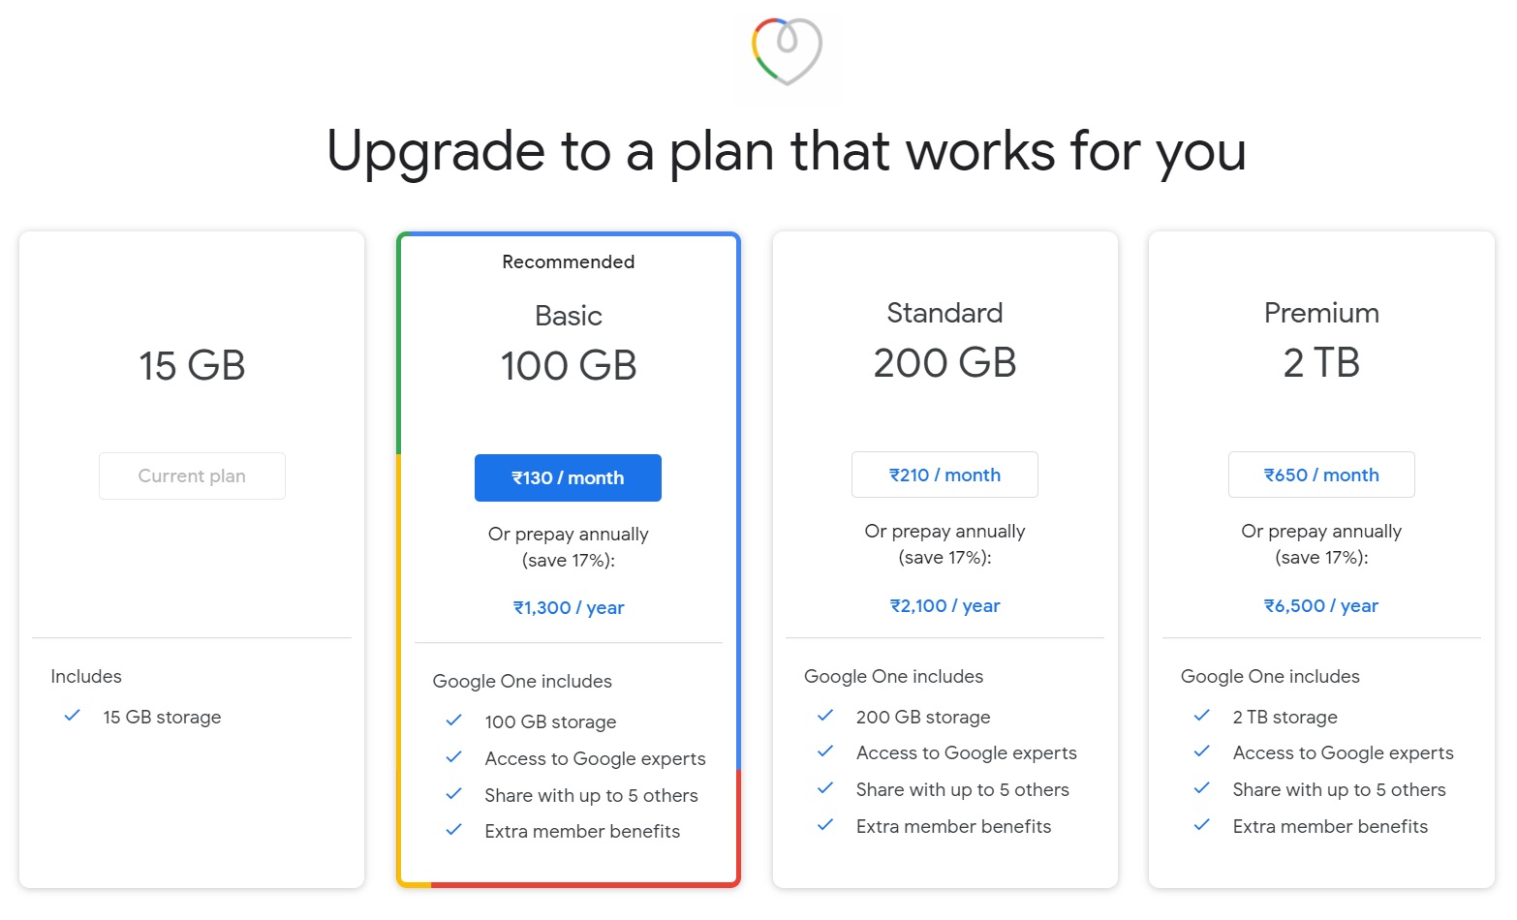Subscribe to ₹650 / month Premium plan
The height and width of the screenshot is (920, 1517).
click(1321, 475)
